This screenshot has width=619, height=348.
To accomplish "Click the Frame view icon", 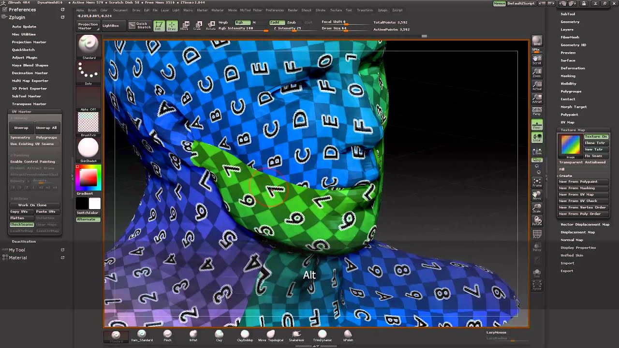I will [x=537, y=182].
